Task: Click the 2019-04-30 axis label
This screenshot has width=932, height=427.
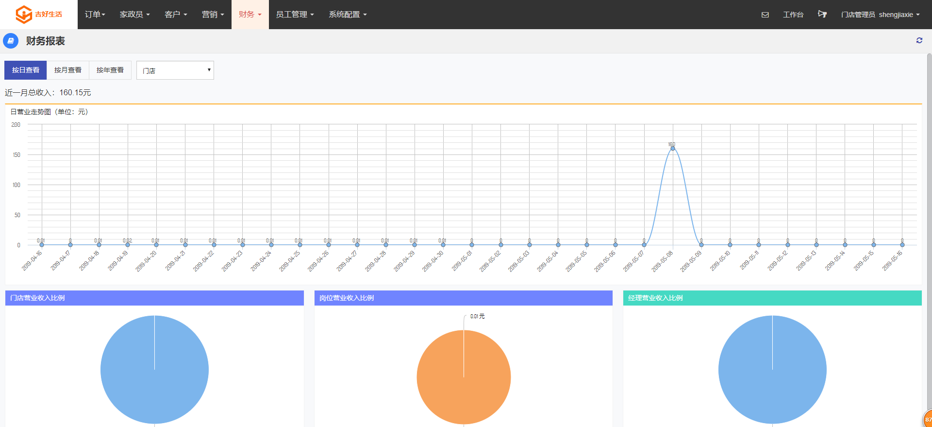Action: click(x=433, y=261)
